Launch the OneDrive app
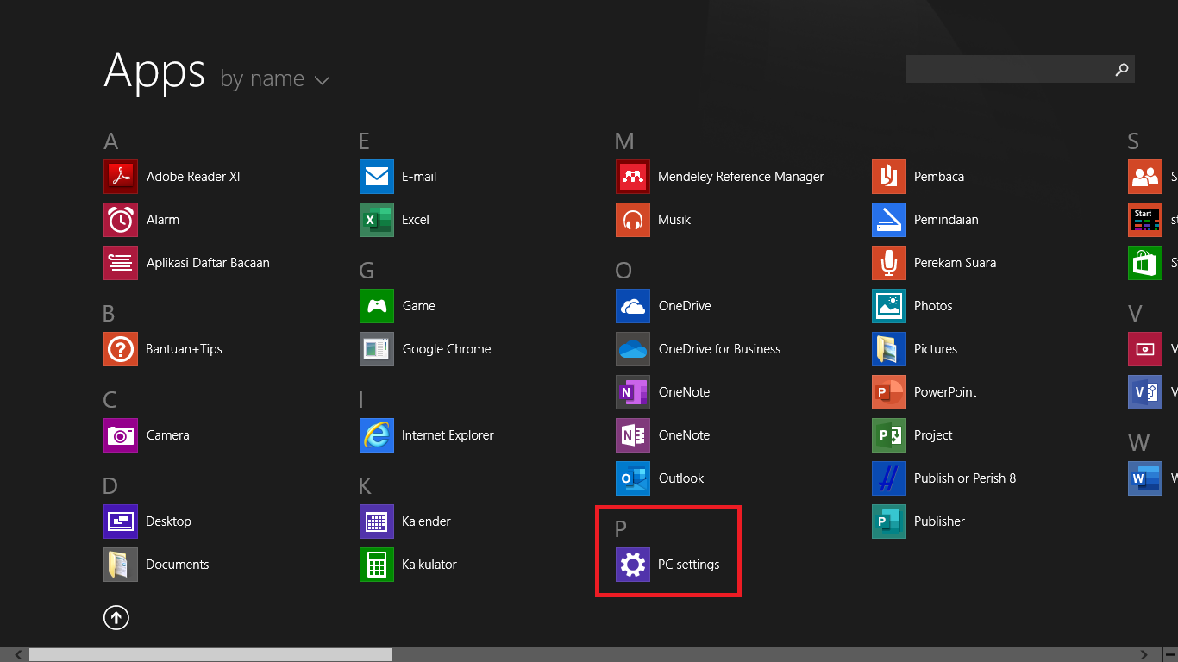The width and height of the screenshot is (1178, 662). pyautogui.click(x=663, y=306)
